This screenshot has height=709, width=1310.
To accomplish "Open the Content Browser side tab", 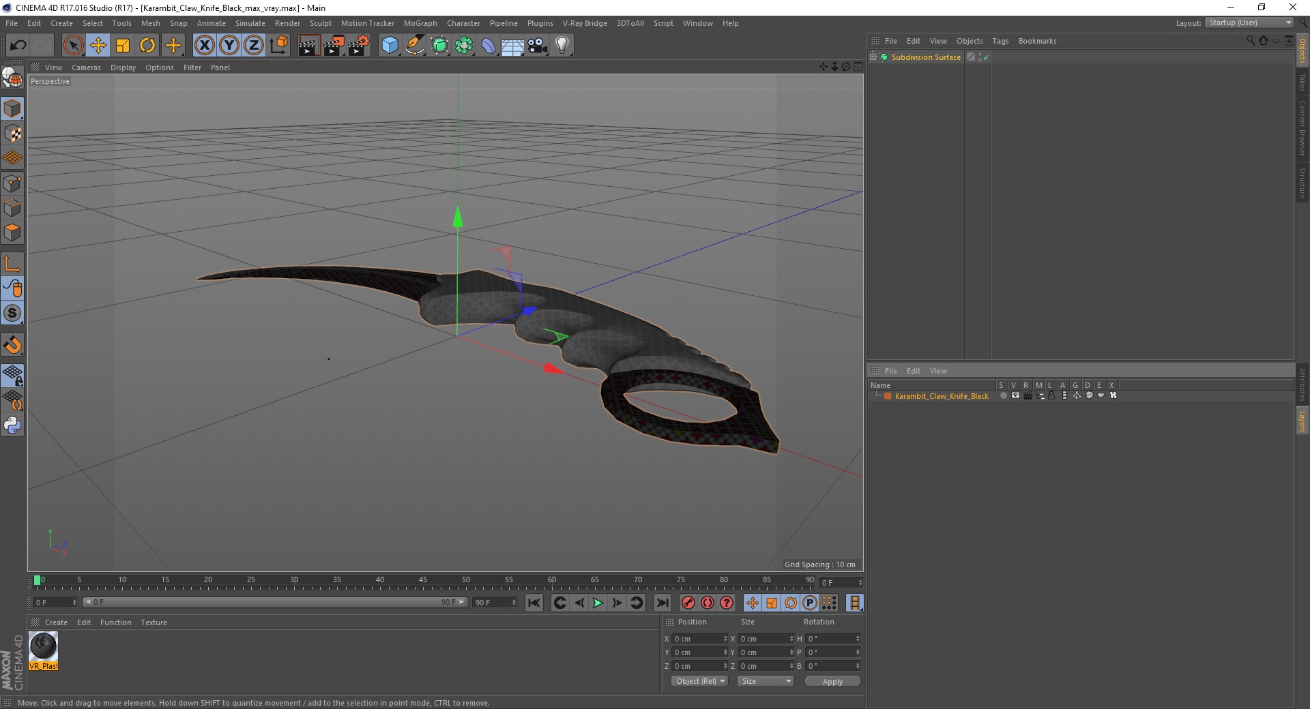I will 1302,128.
